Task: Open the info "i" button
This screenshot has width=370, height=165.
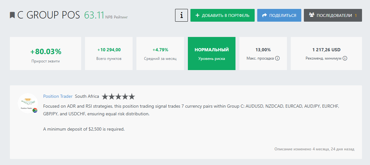Action: [181, 15]
